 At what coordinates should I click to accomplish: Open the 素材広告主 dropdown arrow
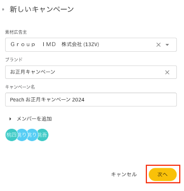pyautogui.click(x=167, y=45)
